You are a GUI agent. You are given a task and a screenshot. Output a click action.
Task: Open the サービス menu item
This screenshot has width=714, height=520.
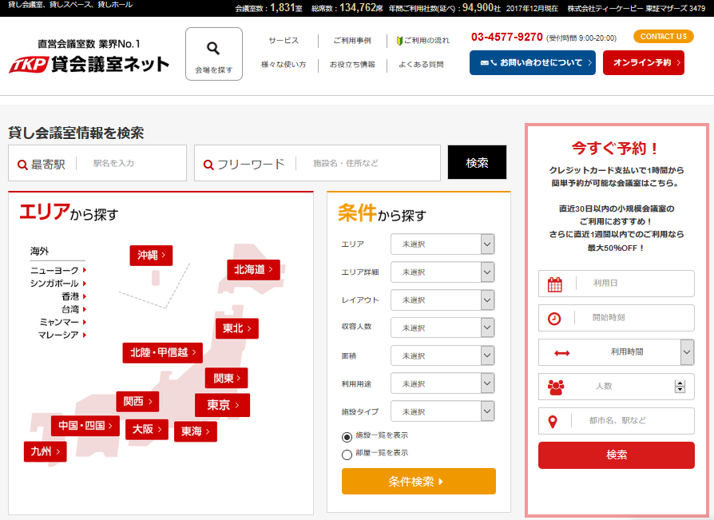tap(284, 41)
